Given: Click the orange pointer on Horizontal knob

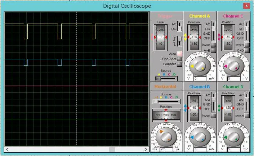Looking at the screenshot, I should coord(162,131).
